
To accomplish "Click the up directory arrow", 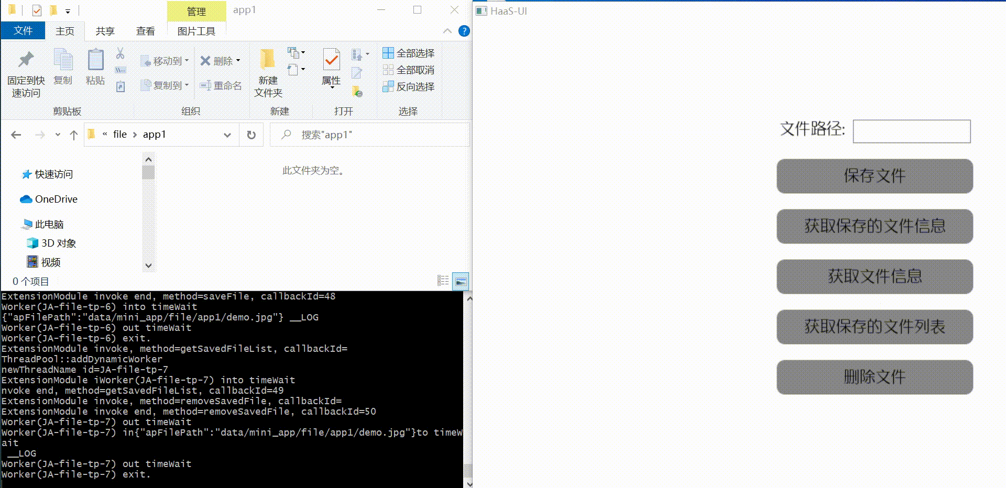I will (74, 135).
